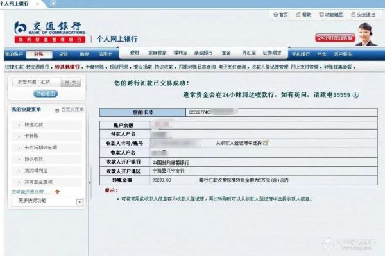Select 爱心捐款 submenu item

click(142, 67)
